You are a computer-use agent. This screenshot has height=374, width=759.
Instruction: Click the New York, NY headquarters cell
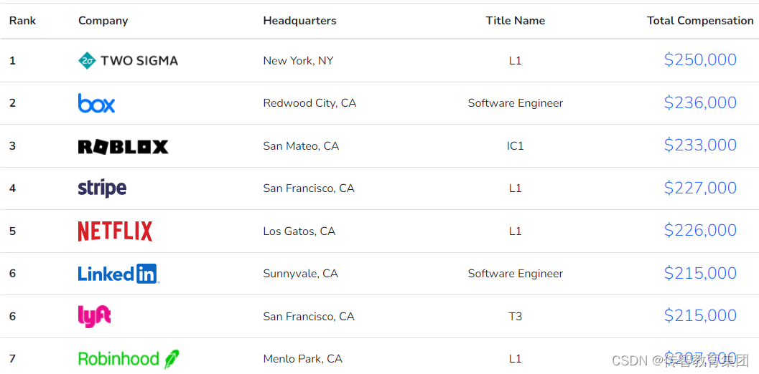pos(298,61)
